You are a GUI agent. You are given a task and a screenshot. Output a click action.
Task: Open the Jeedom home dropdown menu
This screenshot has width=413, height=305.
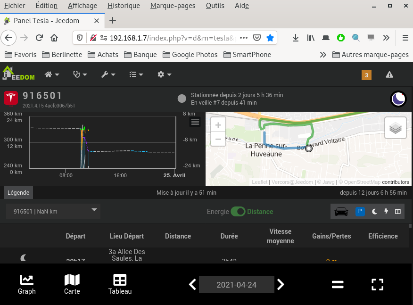(52, 74)
